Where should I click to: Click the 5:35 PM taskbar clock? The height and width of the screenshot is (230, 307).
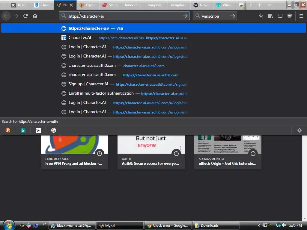(295, 225)
